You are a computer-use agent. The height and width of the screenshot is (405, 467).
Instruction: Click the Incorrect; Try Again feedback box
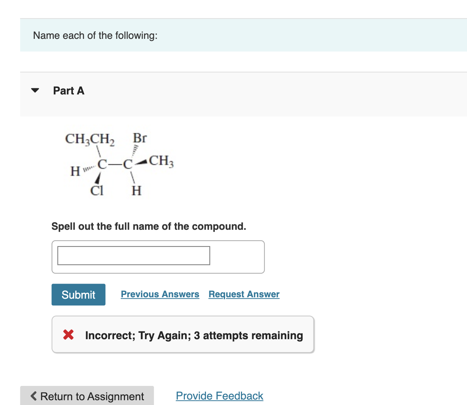coord(183,335)
